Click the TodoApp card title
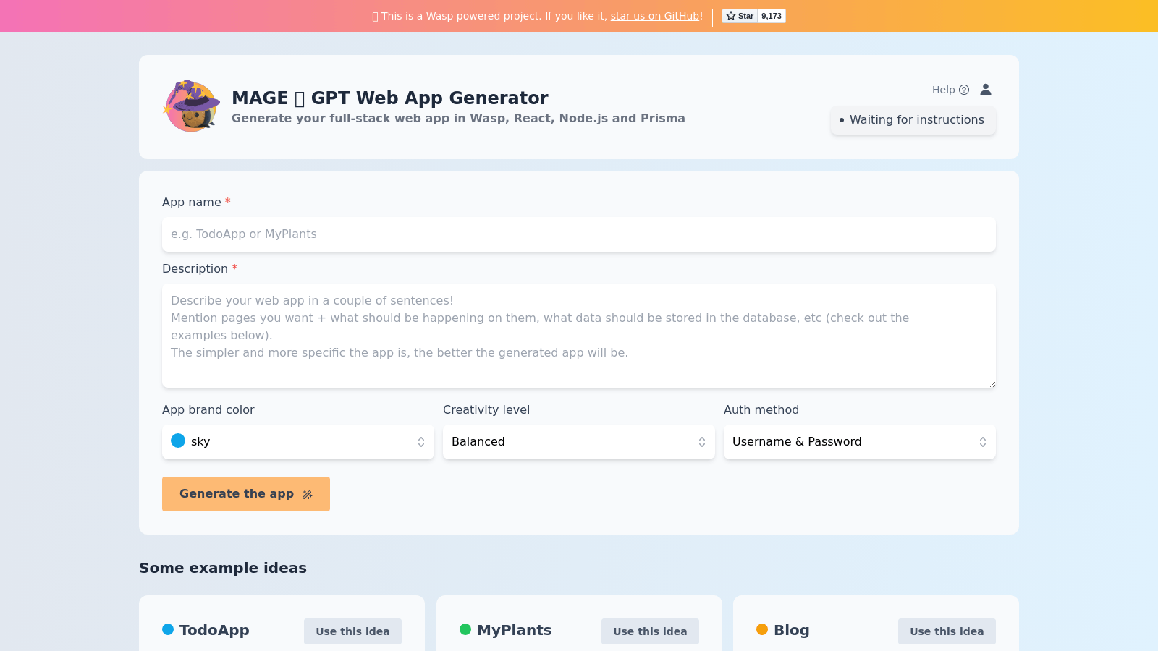This screenshot has width=1158, height=651. [214, 630]
